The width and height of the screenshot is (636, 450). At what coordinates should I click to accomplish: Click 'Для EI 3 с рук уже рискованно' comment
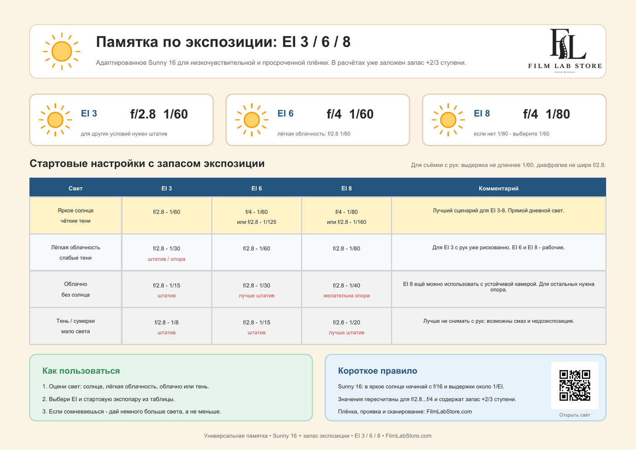pyautogui.click(x=499, y=247)
